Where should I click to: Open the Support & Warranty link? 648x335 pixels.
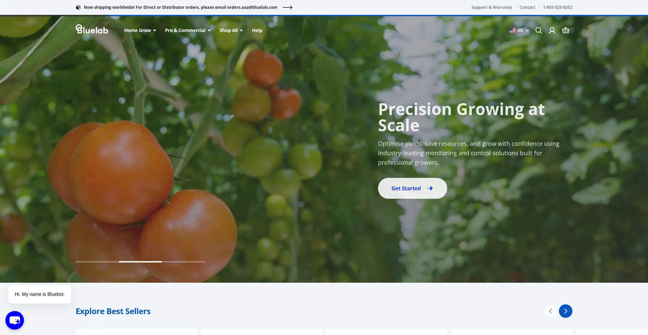pyautogui.click(x=491, y=7)
